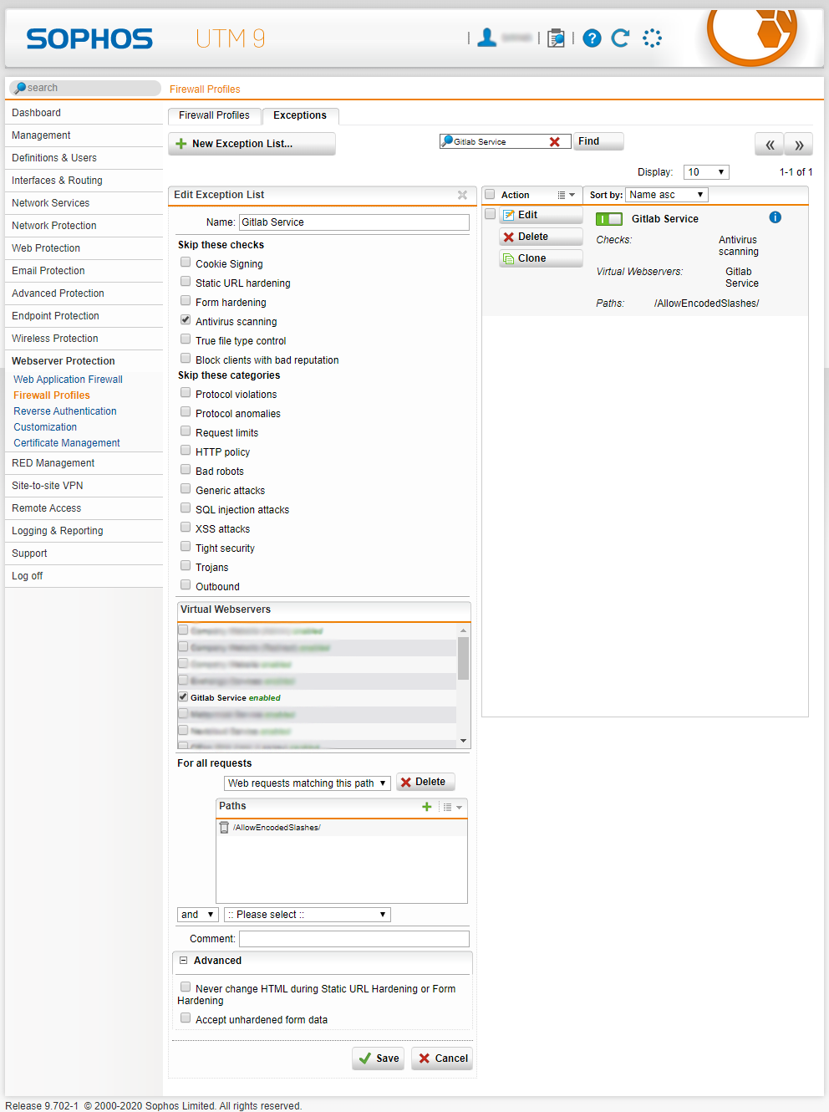The height and width of the screenshot is (1112, 829).
Task: Open the Display count dropdown
Action: [x=705, y=172]
